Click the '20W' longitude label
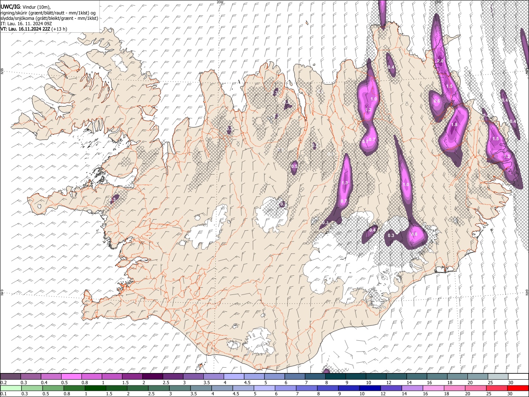Screen dimensions: 529x397 pyautogui.click(x=220, y=2)
